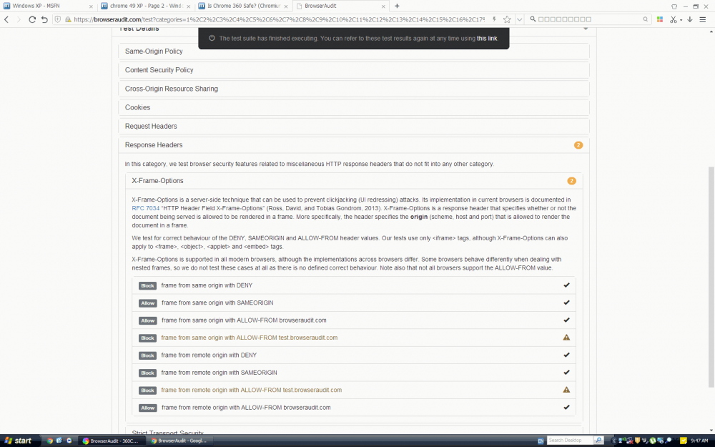
Task: Click the scissors screenshot tool icon
Action: (x=673, y=19)
